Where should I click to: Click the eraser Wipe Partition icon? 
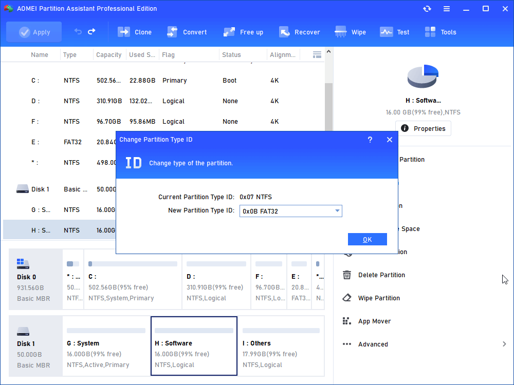(347, 298)
